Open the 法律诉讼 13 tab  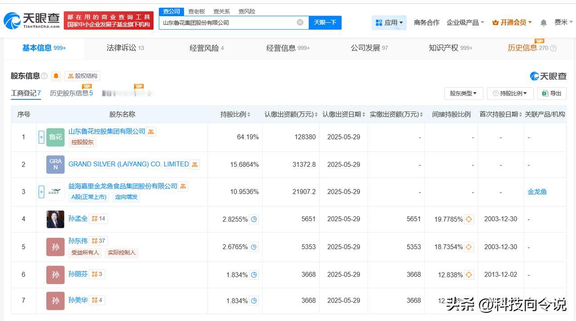(125, 48)
